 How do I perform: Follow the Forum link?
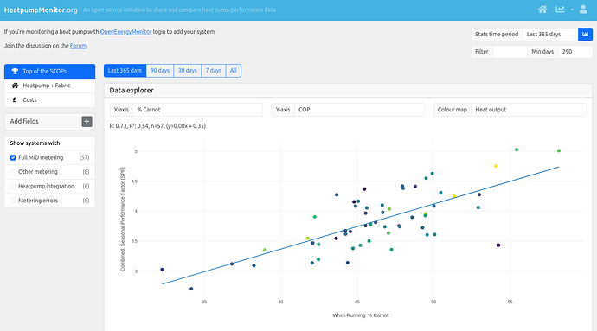[78, 46]
